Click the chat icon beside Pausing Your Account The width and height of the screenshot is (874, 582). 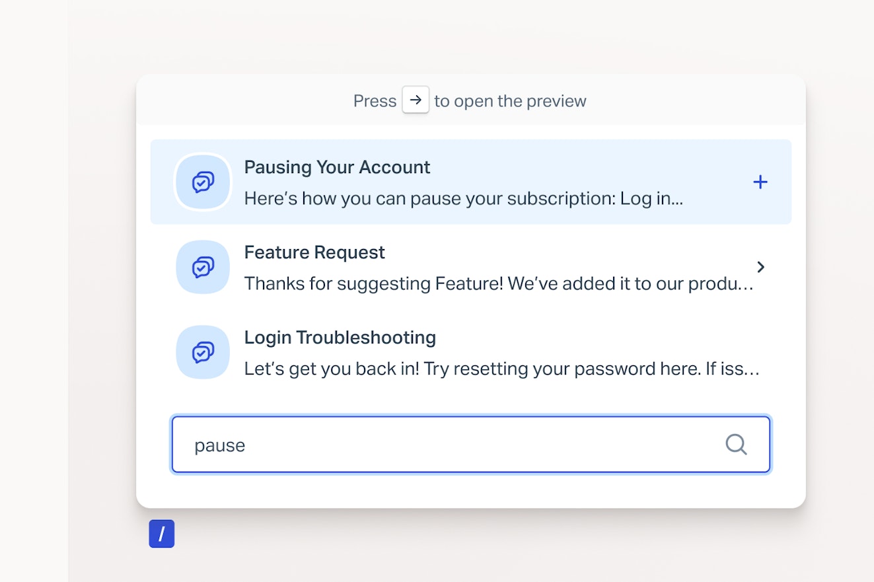203,181
